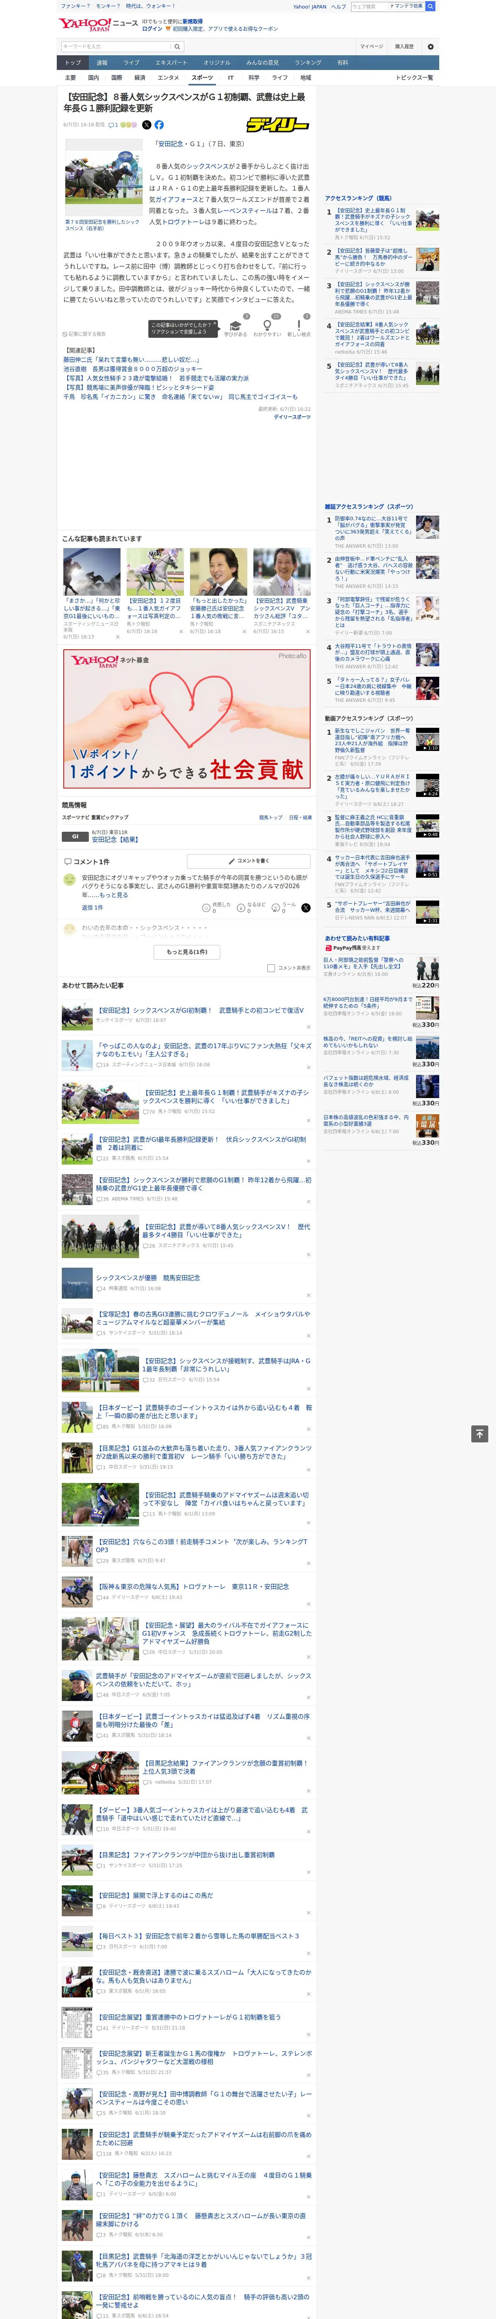Screen dimensions: 496x2319
Task: Open the Daily Sports logo
Action: click(278, 125)
